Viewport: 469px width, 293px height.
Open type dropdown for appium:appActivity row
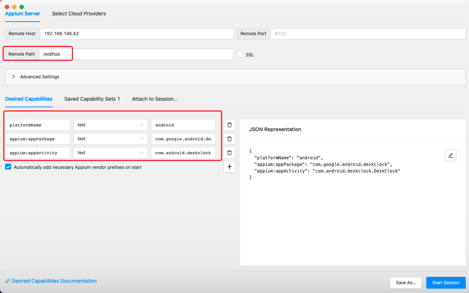(111, 153)
